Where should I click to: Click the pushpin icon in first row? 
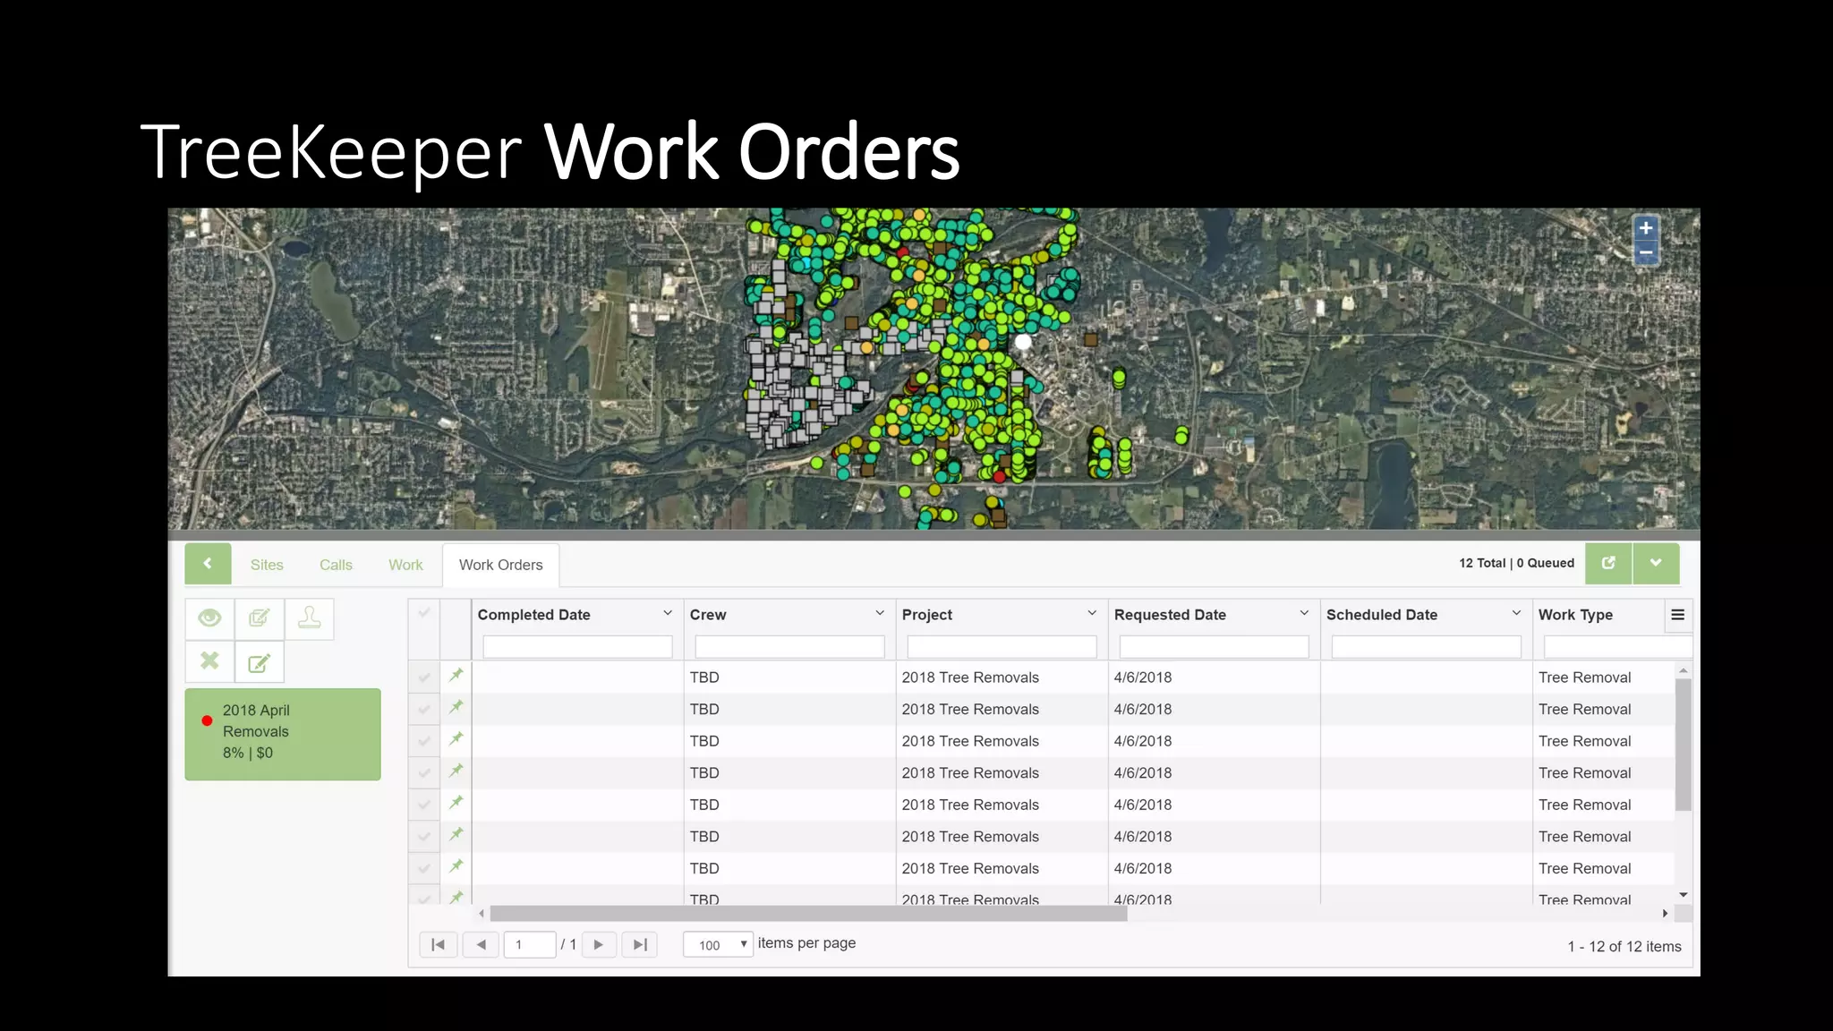tap(456, 676)
